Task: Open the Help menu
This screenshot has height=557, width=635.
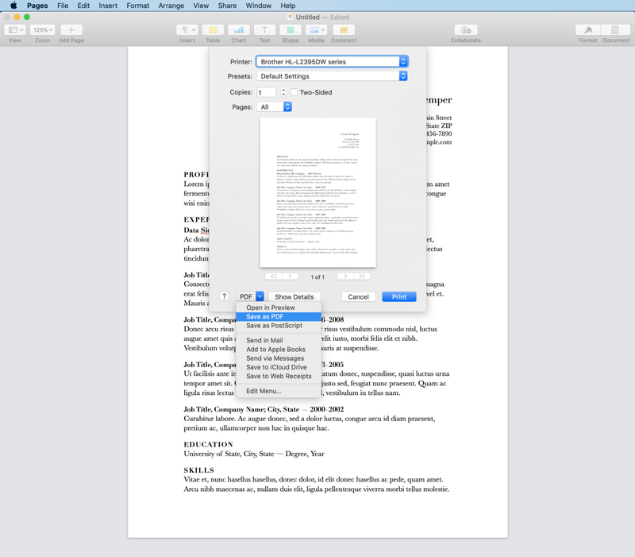Action: point(287,6)
